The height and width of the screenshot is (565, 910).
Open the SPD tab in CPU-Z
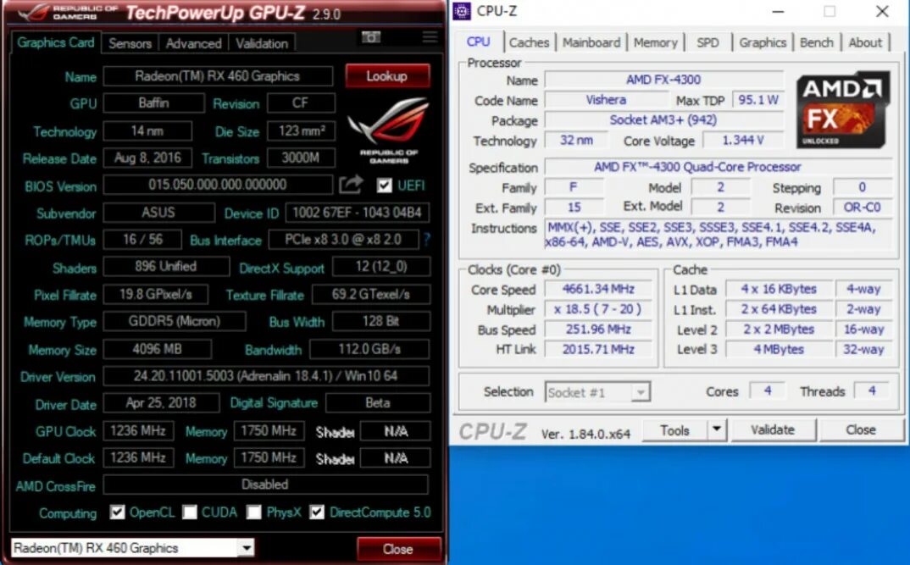click(x=707, y=42)
